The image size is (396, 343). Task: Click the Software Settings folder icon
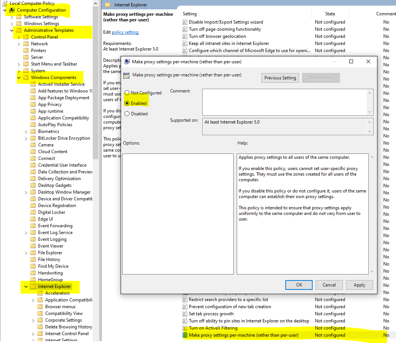coord(19,17)
